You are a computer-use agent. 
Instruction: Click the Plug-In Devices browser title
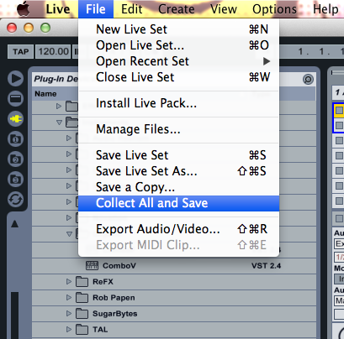pyautogui.click(x=56, y=79)
